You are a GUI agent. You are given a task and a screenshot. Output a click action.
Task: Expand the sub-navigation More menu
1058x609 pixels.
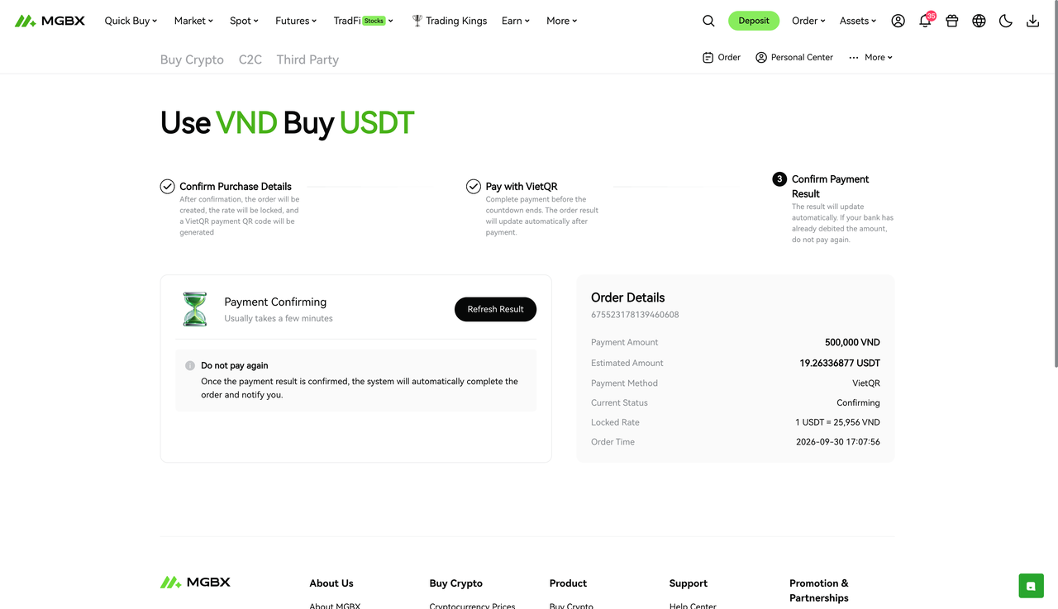[x=870, y=58]
